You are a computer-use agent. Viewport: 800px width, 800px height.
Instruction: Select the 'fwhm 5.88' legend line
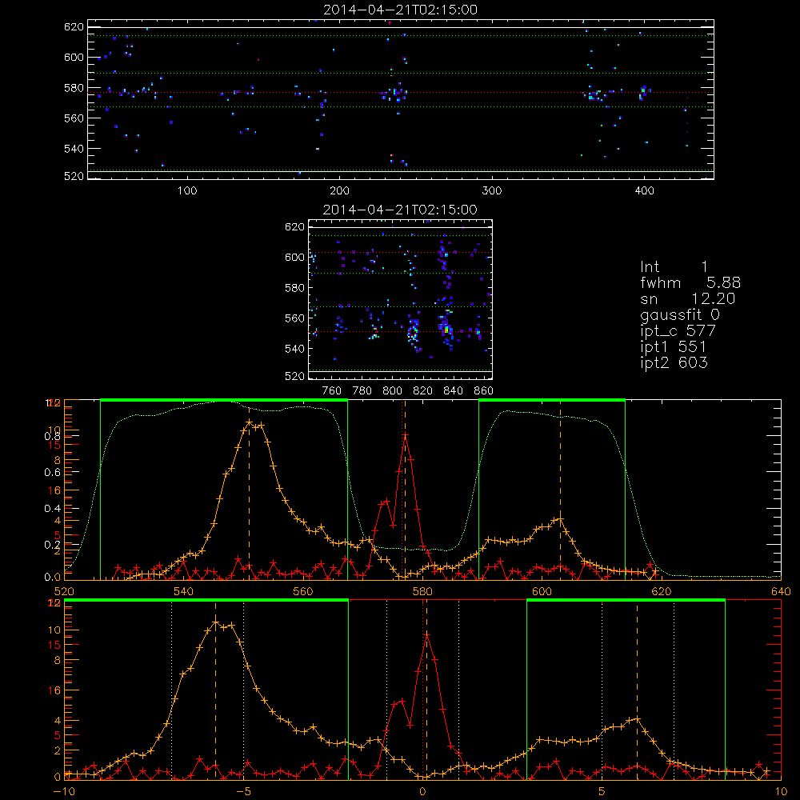coord(690,282)
